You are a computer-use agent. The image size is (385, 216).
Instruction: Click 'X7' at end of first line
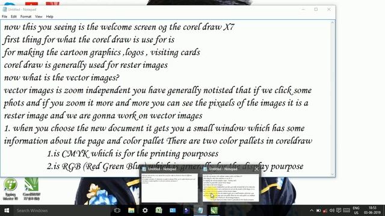(x=229, y=26)
